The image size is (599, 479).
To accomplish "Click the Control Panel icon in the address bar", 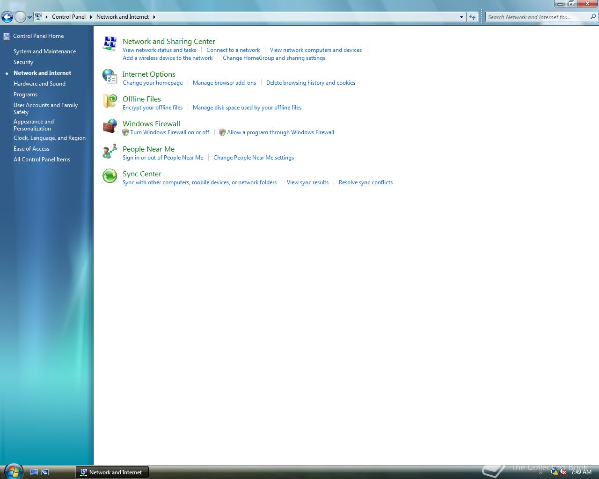I will pyautogui.click(x=38, y=16).
